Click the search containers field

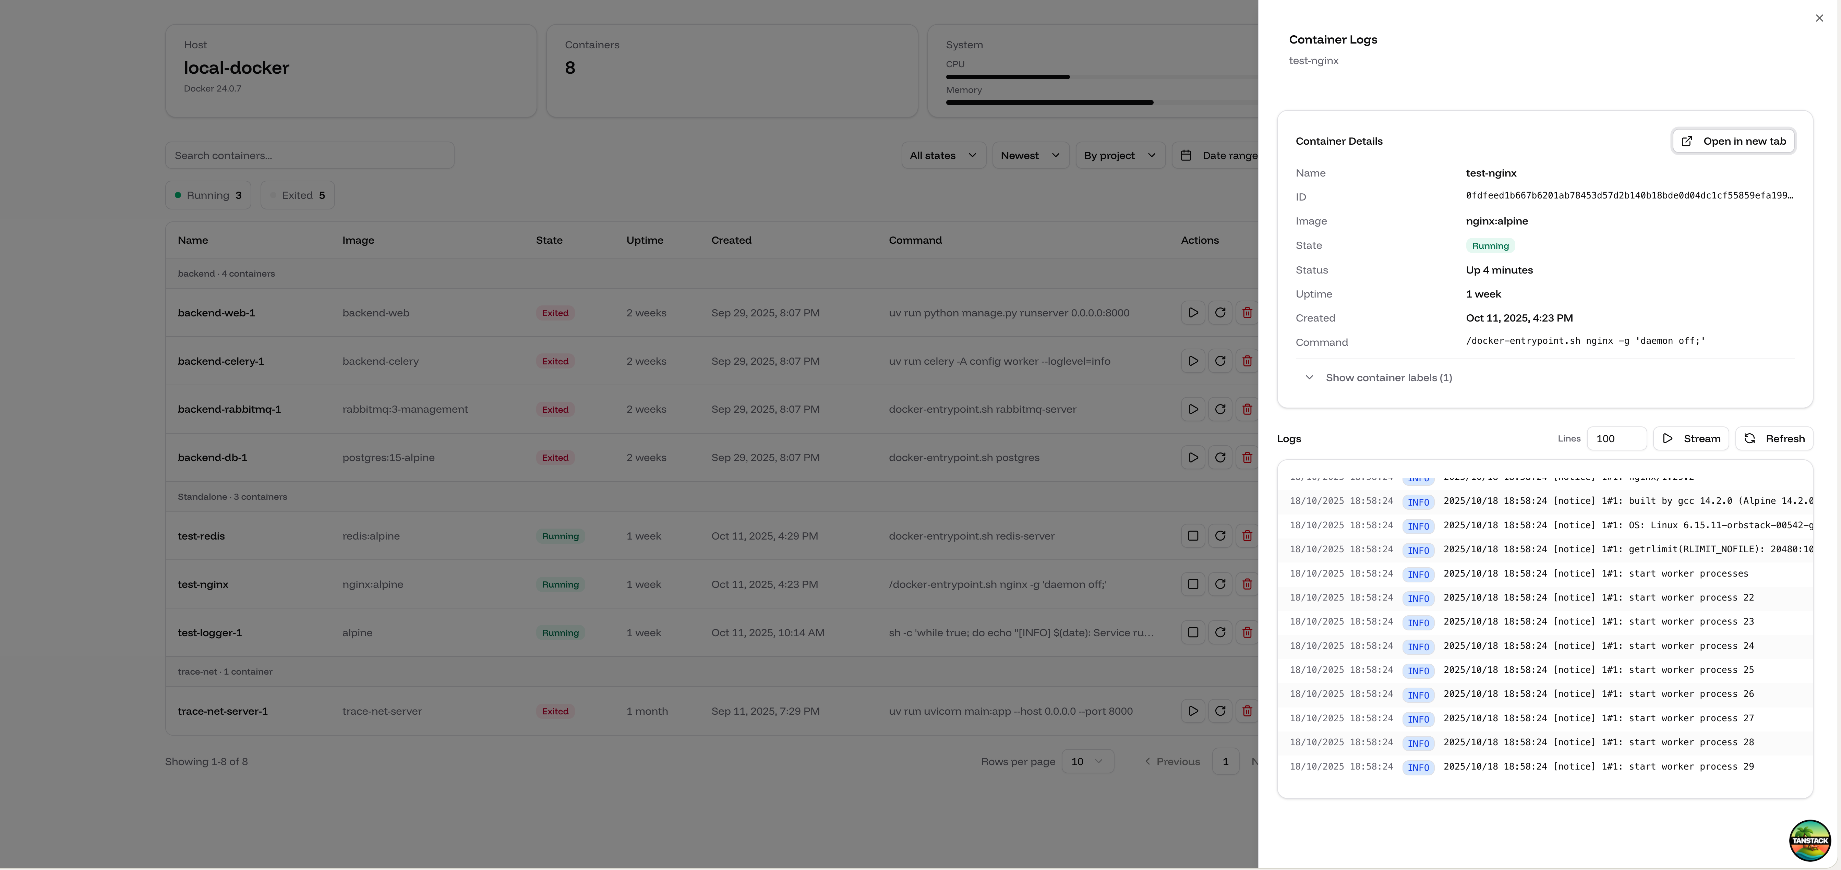[x=310, y=155]
